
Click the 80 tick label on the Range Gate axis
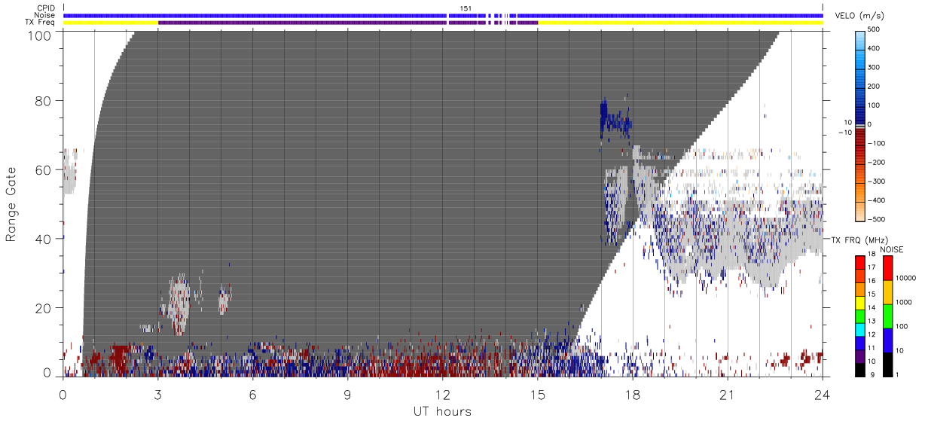[x=44, y=100]
